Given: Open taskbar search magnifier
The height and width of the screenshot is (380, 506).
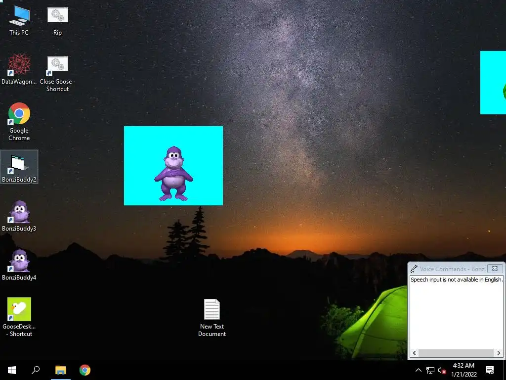Looking at the screenshot, I should tap(36, 370).
